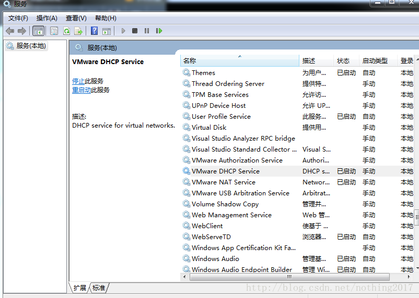This screenshot has height=298, width=419.
Task: Click the Start Service play icon
Action: [x=123, y=31]
